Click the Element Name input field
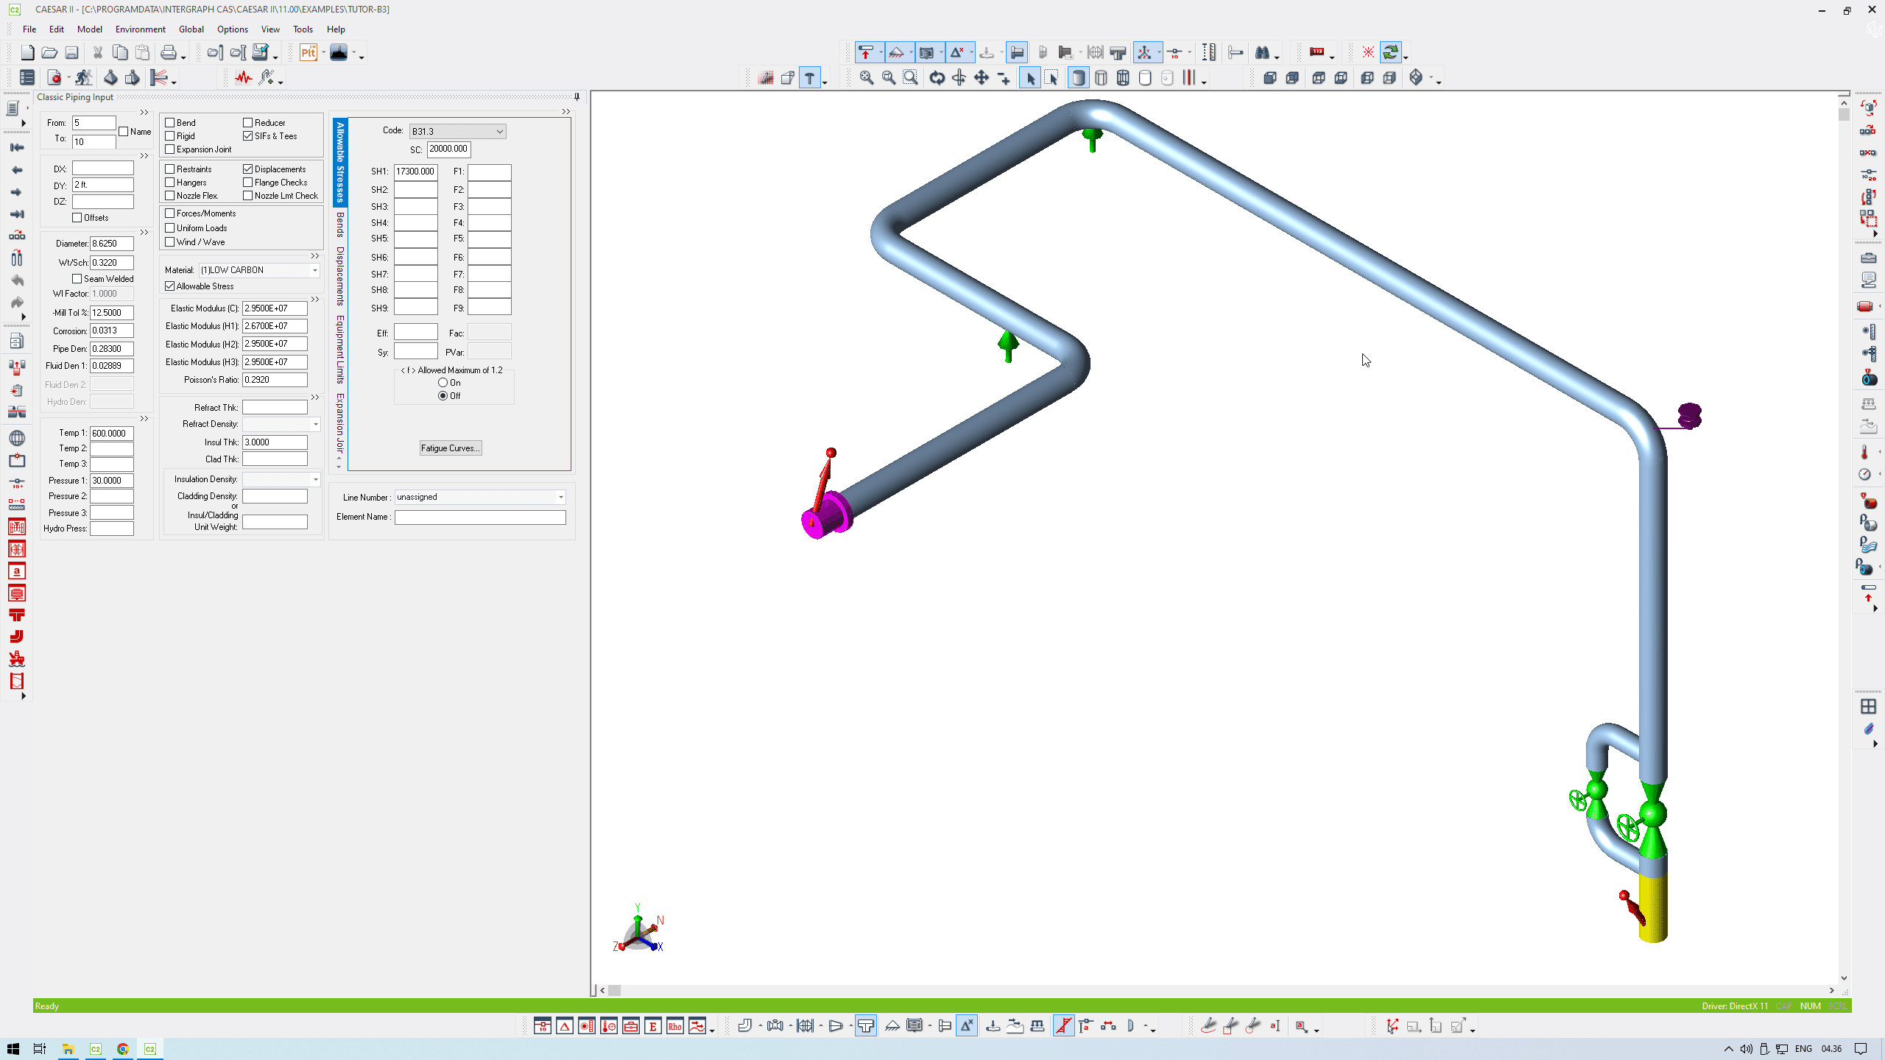The image size is (1885, 1060). tap(480, 517)
